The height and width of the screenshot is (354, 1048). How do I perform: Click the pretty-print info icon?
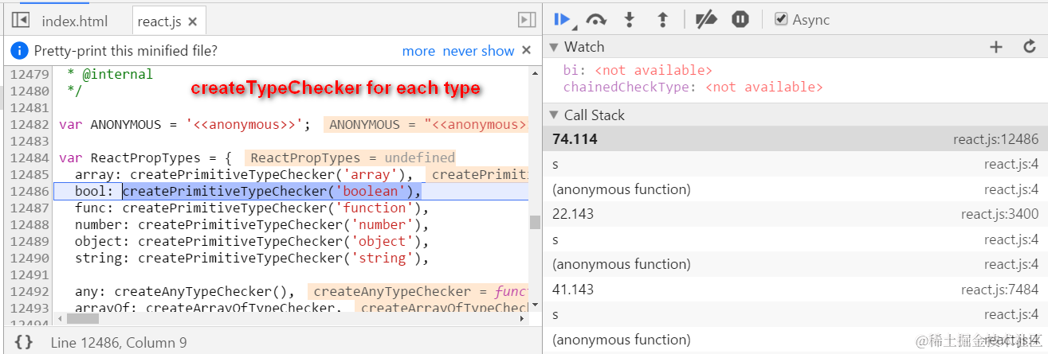19,51
